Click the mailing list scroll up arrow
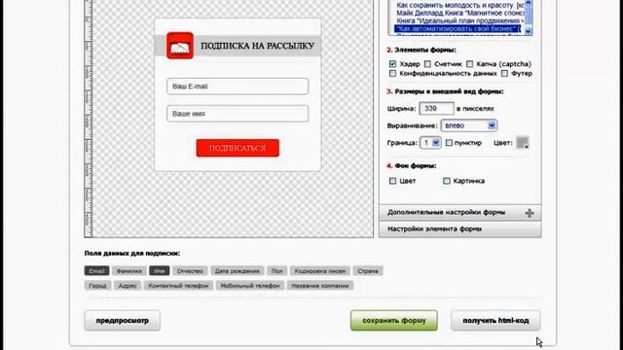This screenshot has height=350, width=623. coord(528,3)
